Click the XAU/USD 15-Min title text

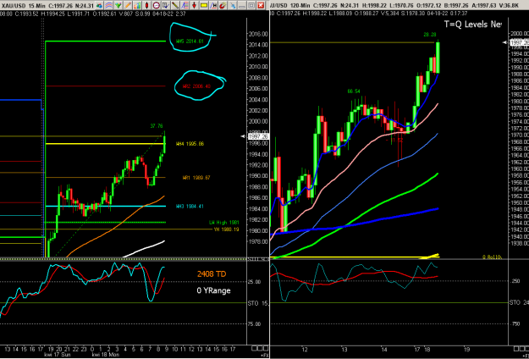23,5
